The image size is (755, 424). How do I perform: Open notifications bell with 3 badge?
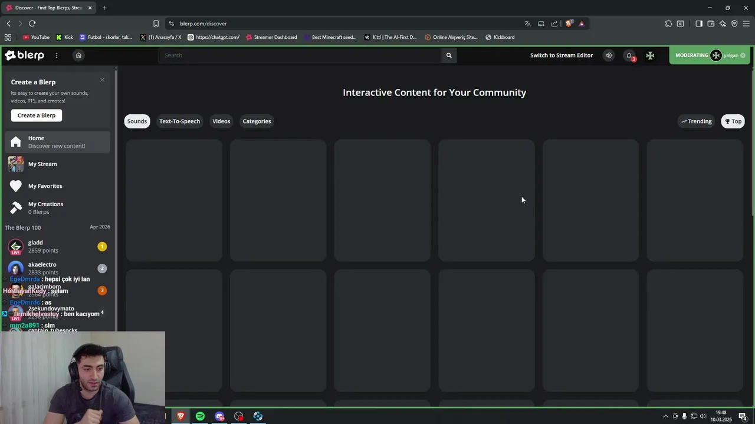(629, 55)
